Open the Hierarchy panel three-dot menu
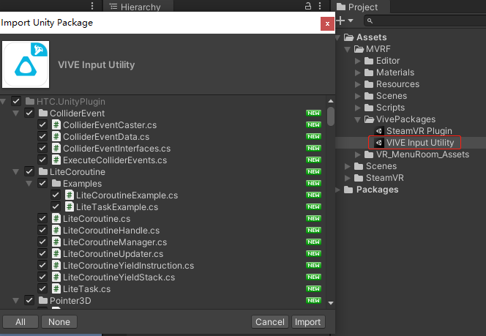Screen dimensions: 486x336 point(320,6)
